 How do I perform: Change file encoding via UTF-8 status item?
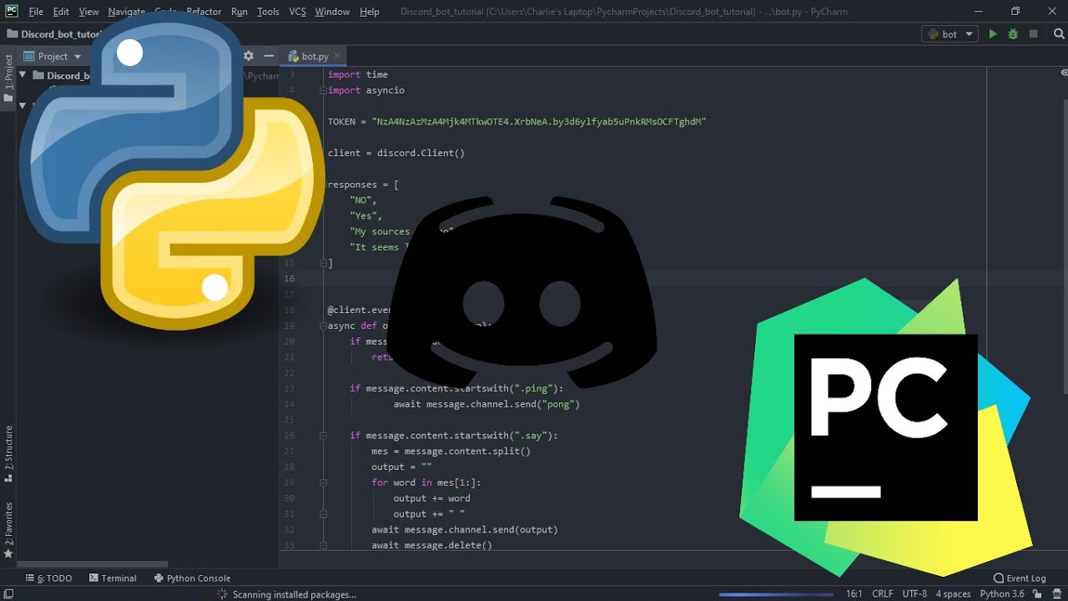(x=914, y=594)
